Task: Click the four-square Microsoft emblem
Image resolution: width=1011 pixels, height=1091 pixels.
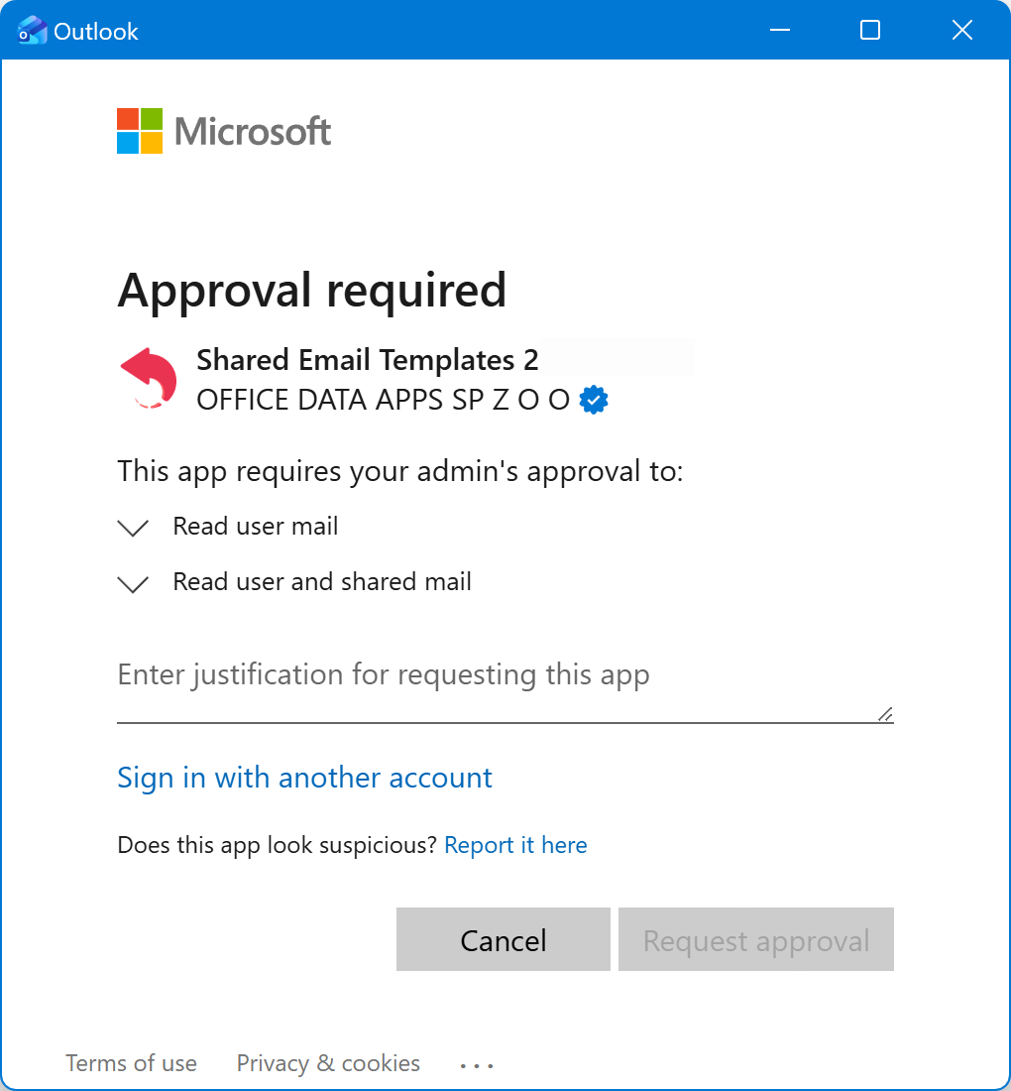Action: (x=138, y=130)
